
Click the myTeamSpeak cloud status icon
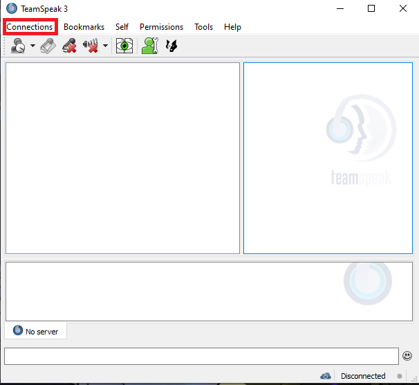tap(326, 376)
